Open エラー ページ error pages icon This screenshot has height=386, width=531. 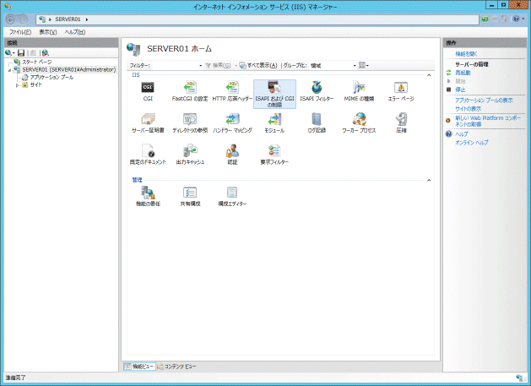pos(401,88)
